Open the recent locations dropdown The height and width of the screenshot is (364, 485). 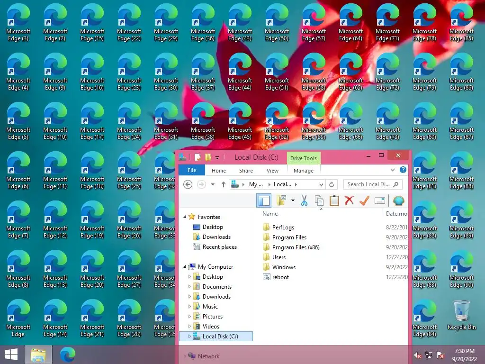point(213,184)
